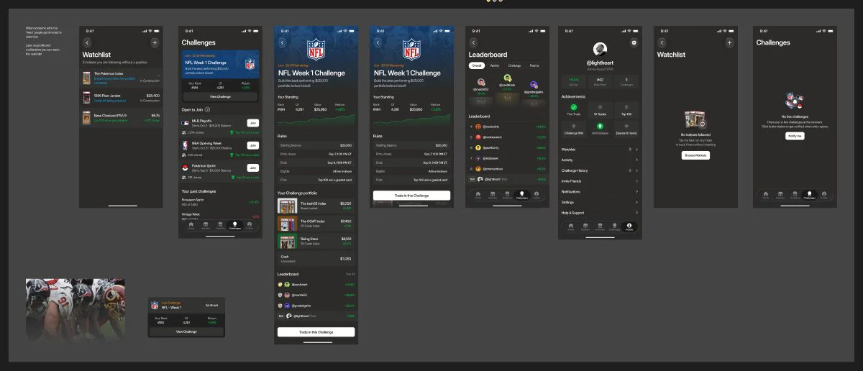Open Rising Stars portfolio thumbnail
The height and width of the screenshot is (371, 863).
pos(288,242)
